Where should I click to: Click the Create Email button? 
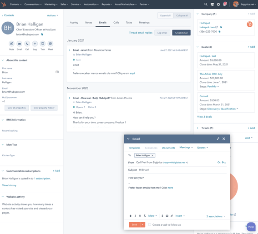[181, 33]
